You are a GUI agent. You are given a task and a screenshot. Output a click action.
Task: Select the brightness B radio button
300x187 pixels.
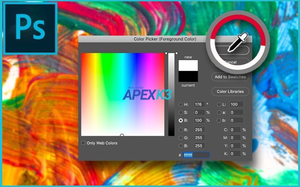(x=181, y=120)
